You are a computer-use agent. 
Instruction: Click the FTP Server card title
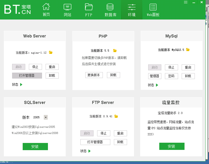point(103,102)
